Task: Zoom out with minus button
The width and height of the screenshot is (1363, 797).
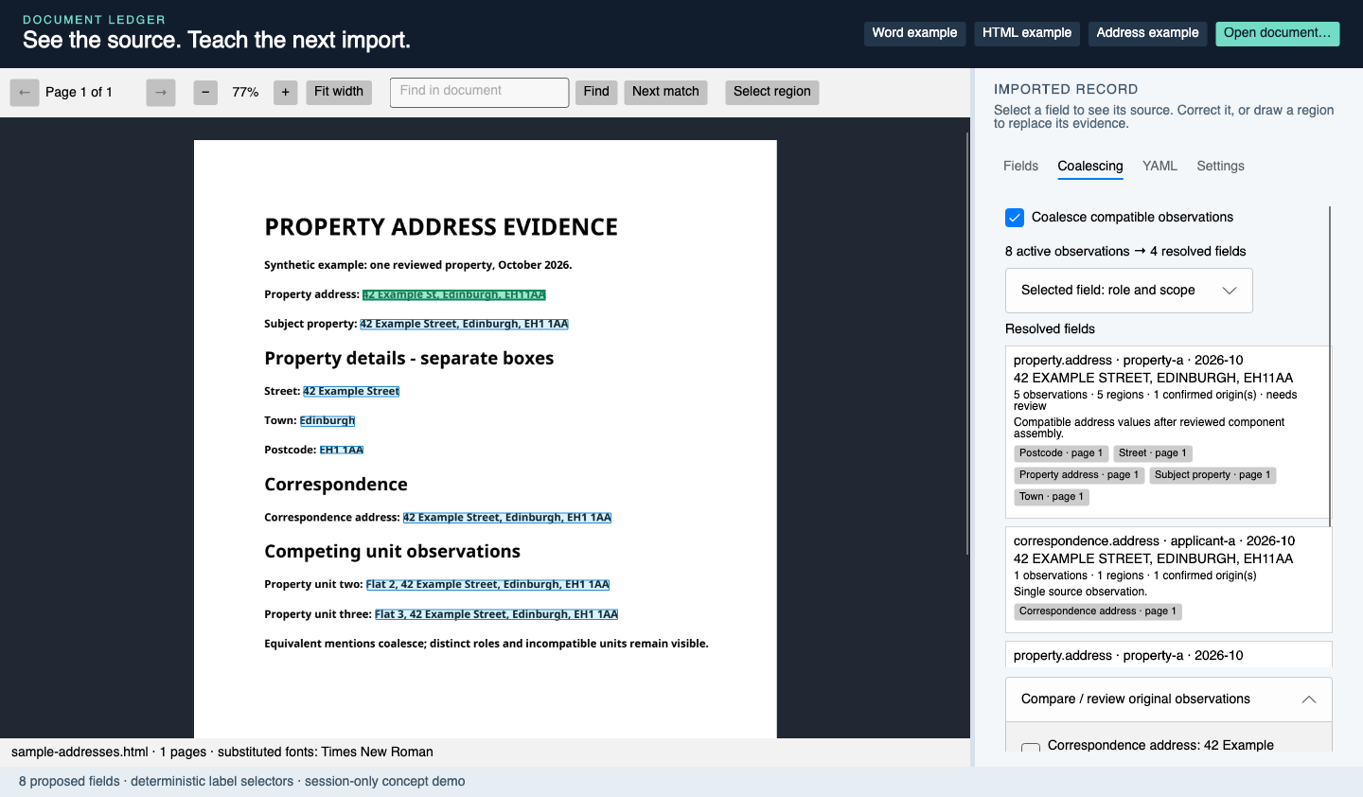Action: 205,92
